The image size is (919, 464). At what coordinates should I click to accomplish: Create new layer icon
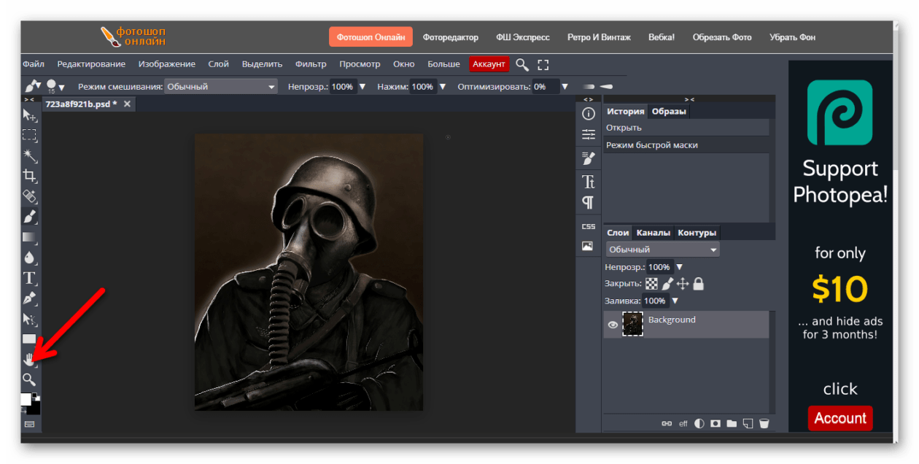tap(748, 423)
